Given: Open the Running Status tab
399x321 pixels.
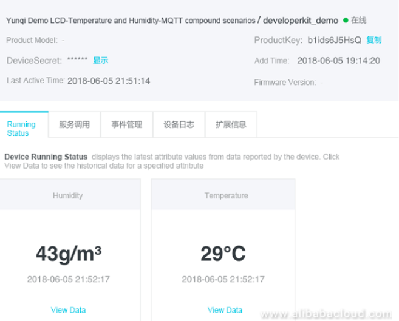Looking at the screenshot, I should point(24,124).
